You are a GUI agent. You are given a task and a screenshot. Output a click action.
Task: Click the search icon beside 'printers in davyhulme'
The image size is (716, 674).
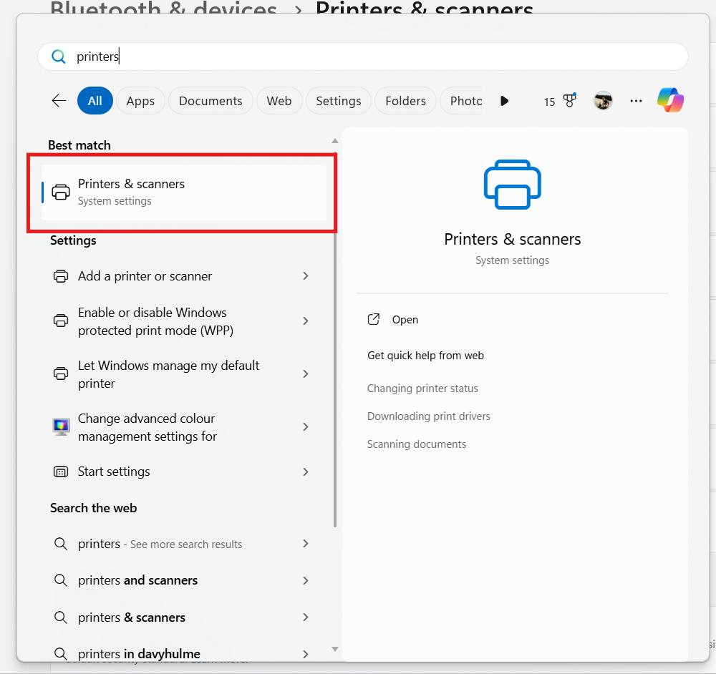[x=61, y=653]
